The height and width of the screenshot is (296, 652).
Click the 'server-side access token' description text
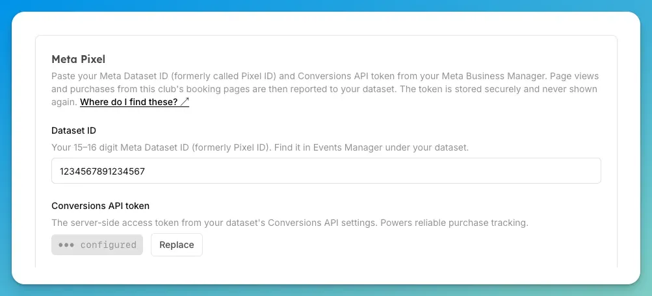pos(290,223)
